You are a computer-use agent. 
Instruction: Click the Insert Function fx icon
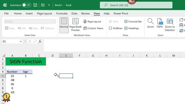(40, 41)
